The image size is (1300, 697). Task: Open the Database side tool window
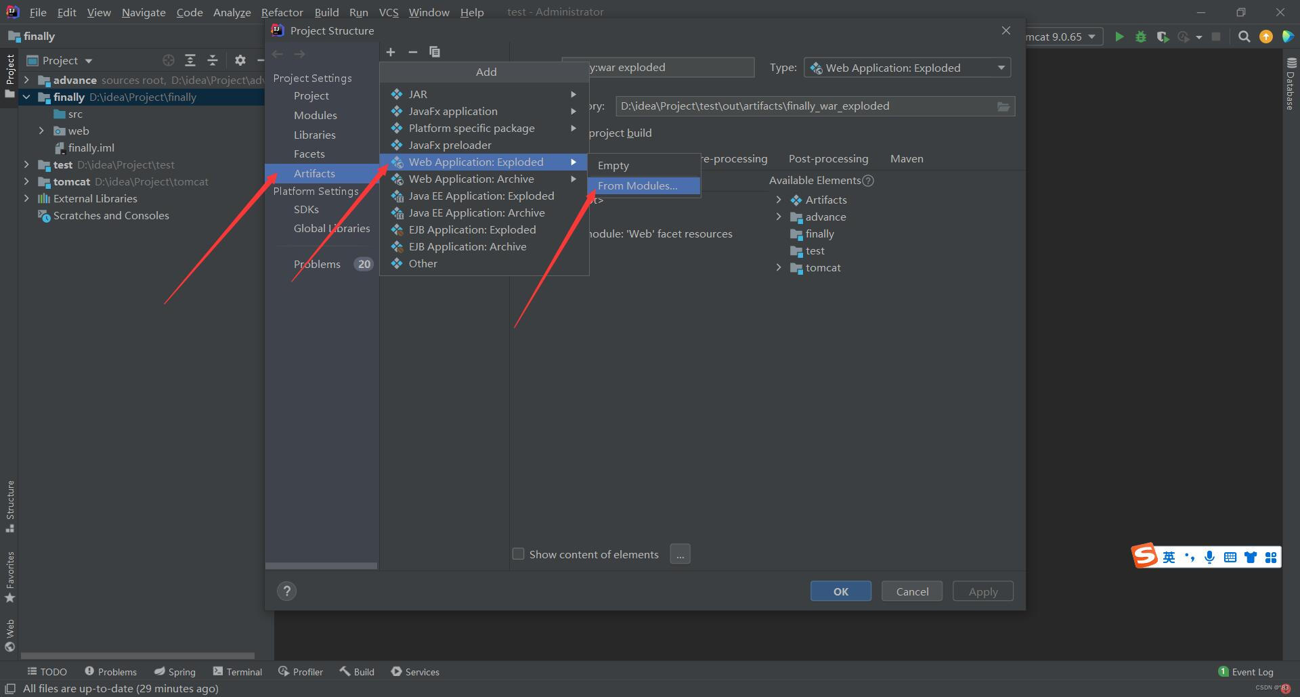pyautogui.click(x=1291, y=85)
